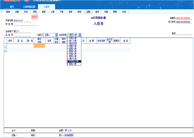The image size is (194, 138).
Task: Open the 仓库 warehouse dropdown arrow
Action: click(56, 35)
